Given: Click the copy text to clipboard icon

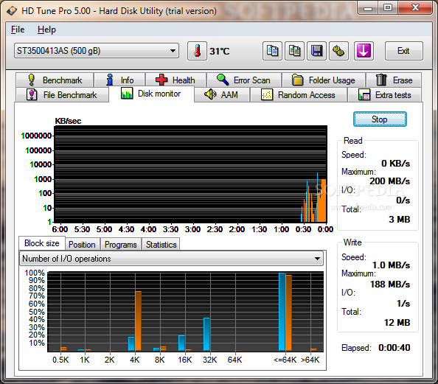Looking at the screenshot, I should (x=272, y=51).
